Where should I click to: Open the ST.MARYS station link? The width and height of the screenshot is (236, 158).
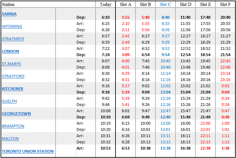(11, 64)
